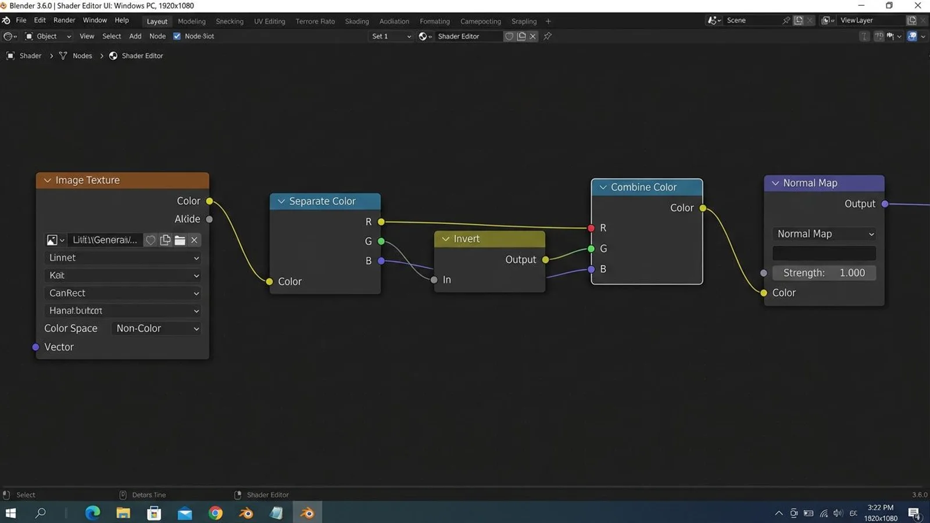Collapse the Image Texture node
The height and width of the screenshot is (523, 930).
click(47, 181)
